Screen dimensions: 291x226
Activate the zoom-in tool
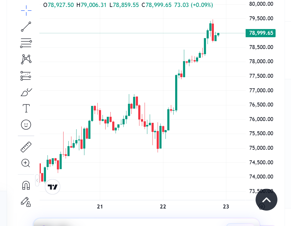pyautogui.click(x=26, y=163)
